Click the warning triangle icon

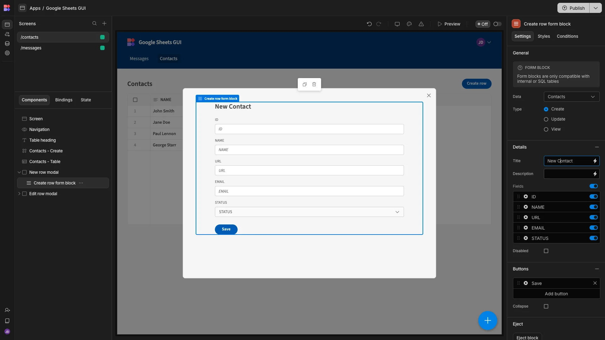[x=421, y=24]
